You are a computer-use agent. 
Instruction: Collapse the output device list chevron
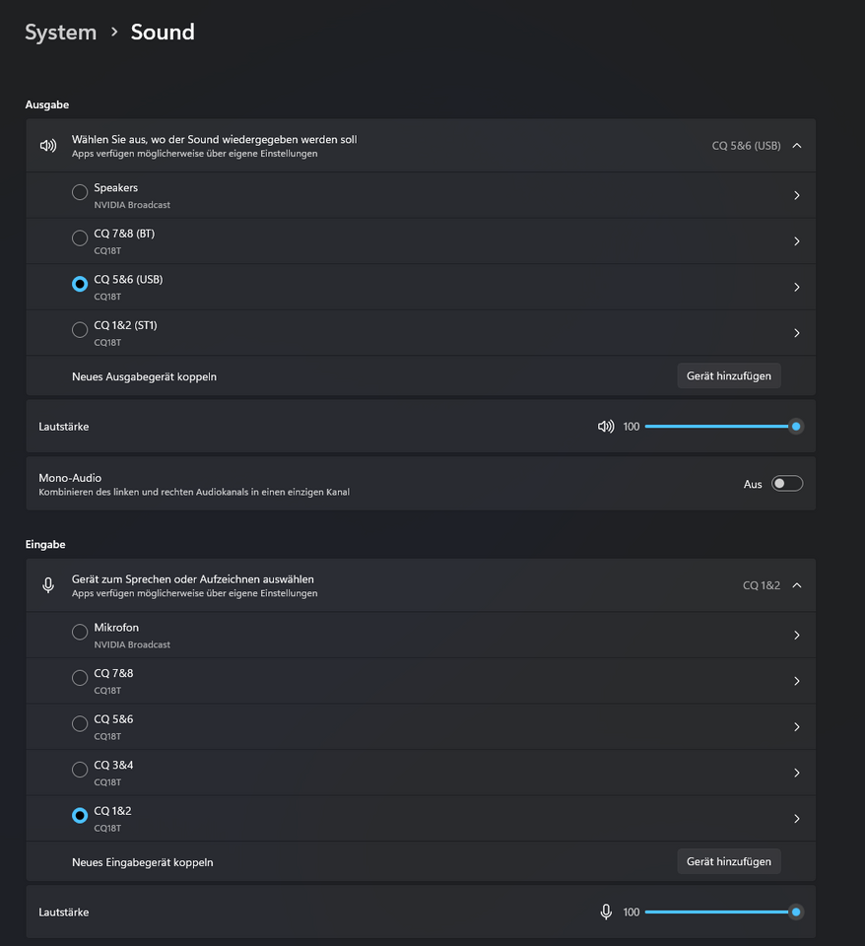pos(797,146)
